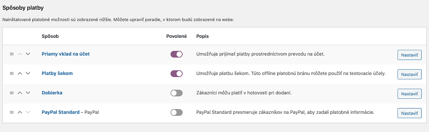Viewport: 429px width, 132px height.
Task: Open the PayPal Standard link
Action: 60,112
